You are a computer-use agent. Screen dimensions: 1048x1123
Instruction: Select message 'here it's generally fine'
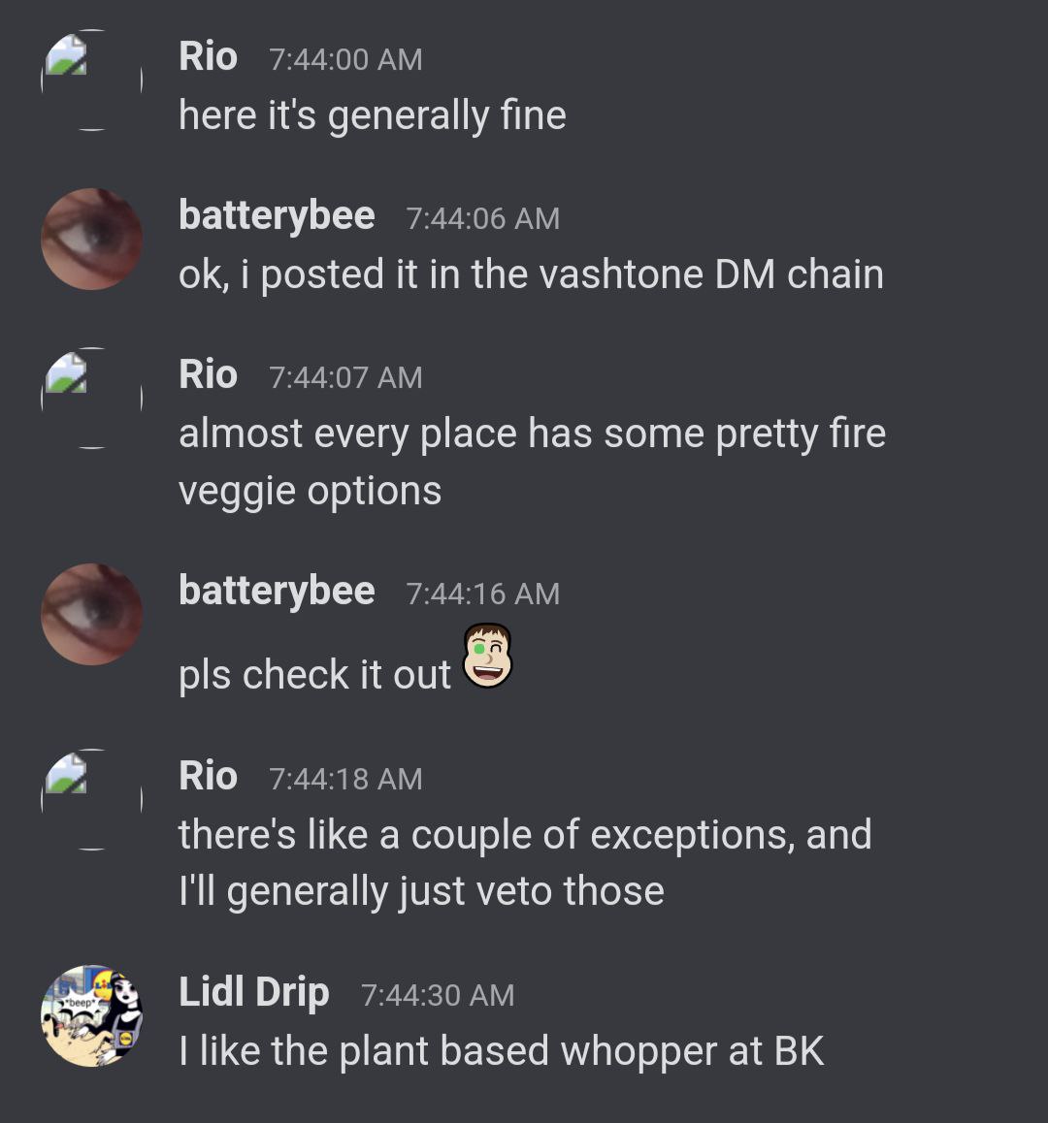372,116
